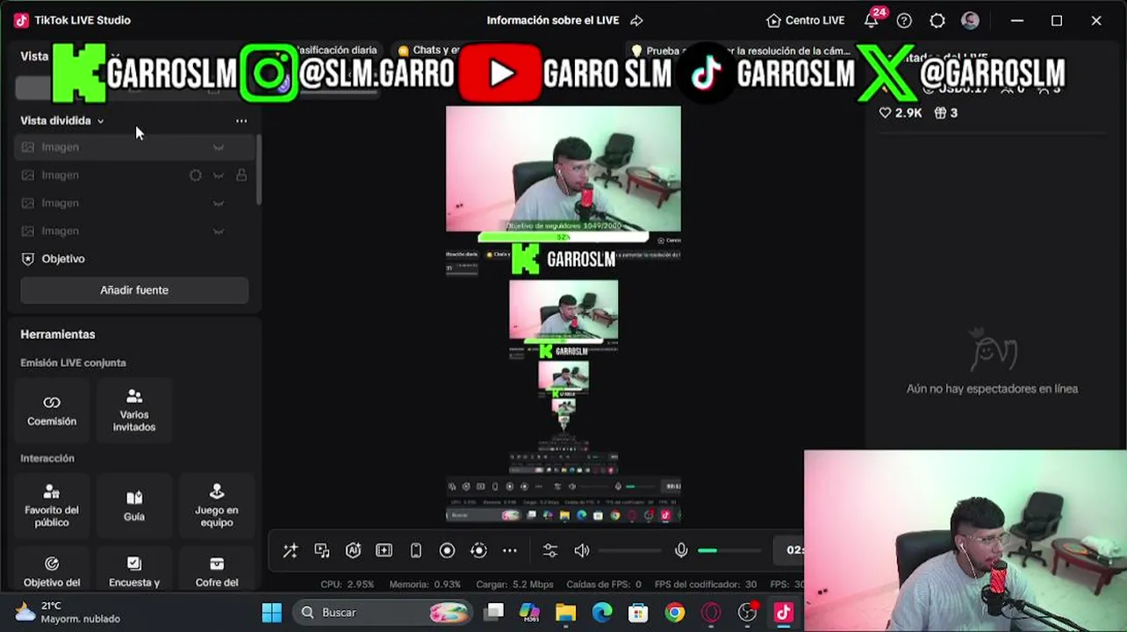Expand the Vista dividida dropdown chevron
This screenshot has width=1127, height=632.
click(x=100, y=121)
